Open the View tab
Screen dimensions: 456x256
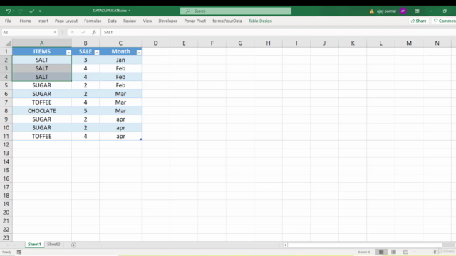pyautogui.click(x=147, y=21)
